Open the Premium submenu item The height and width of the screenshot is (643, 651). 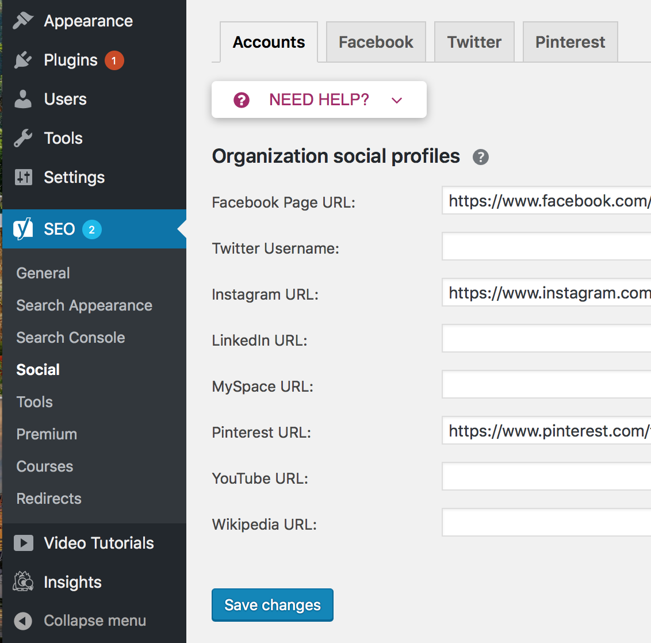(x=47, y=434)
